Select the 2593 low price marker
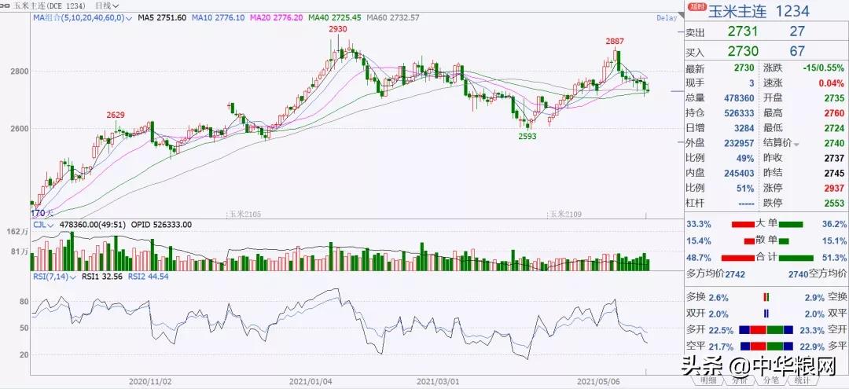The width and height of the screenshot is (849, 389). (527, 137)
